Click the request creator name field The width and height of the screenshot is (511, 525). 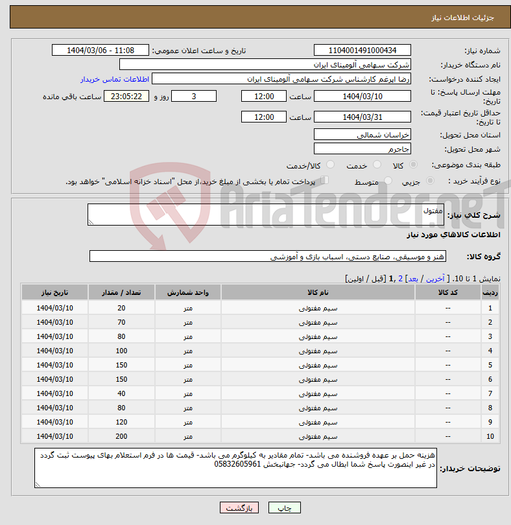pyautogui.click(x=281, y=79)
